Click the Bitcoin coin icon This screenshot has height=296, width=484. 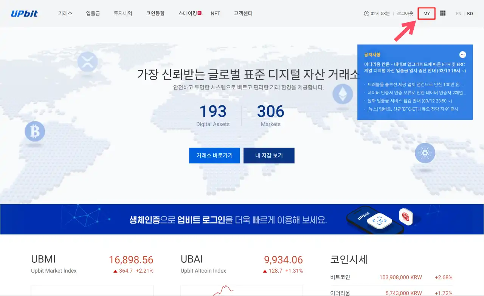click(x=35, y=132)
